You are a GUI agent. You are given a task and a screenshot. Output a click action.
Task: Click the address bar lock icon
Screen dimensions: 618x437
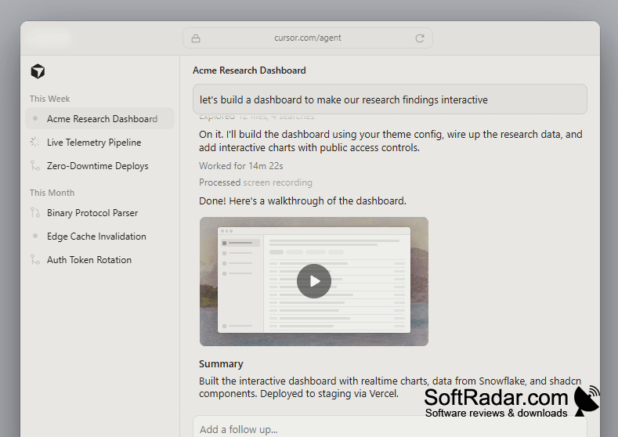click(196, 38)
